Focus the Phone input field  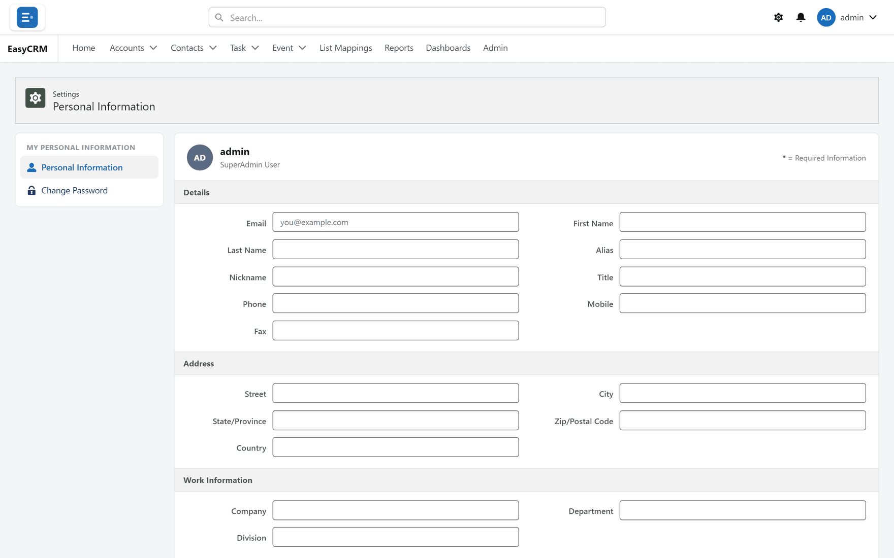(396, 303)
